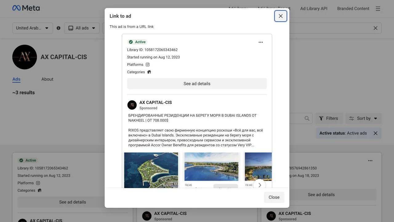Click Instagram icon on left background card
394x222 pixels.
coord(38,183)
